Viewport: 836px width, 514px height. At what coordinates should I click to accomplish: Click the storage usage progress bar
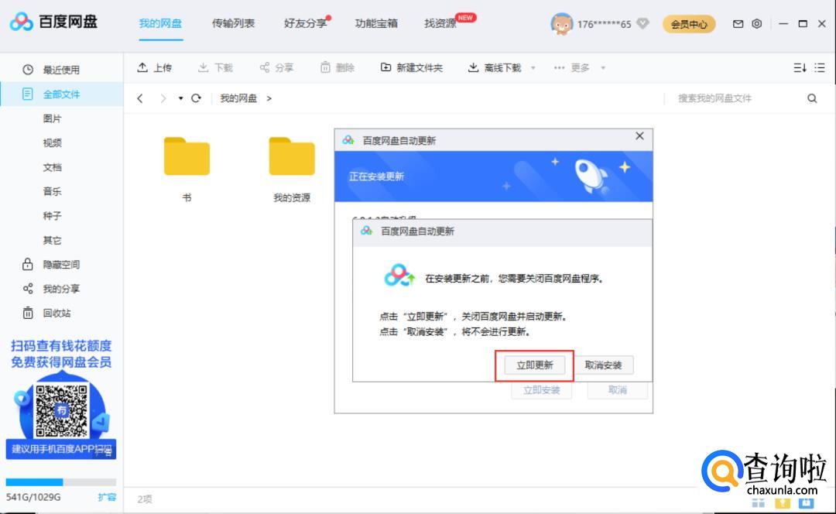[61, 482]
